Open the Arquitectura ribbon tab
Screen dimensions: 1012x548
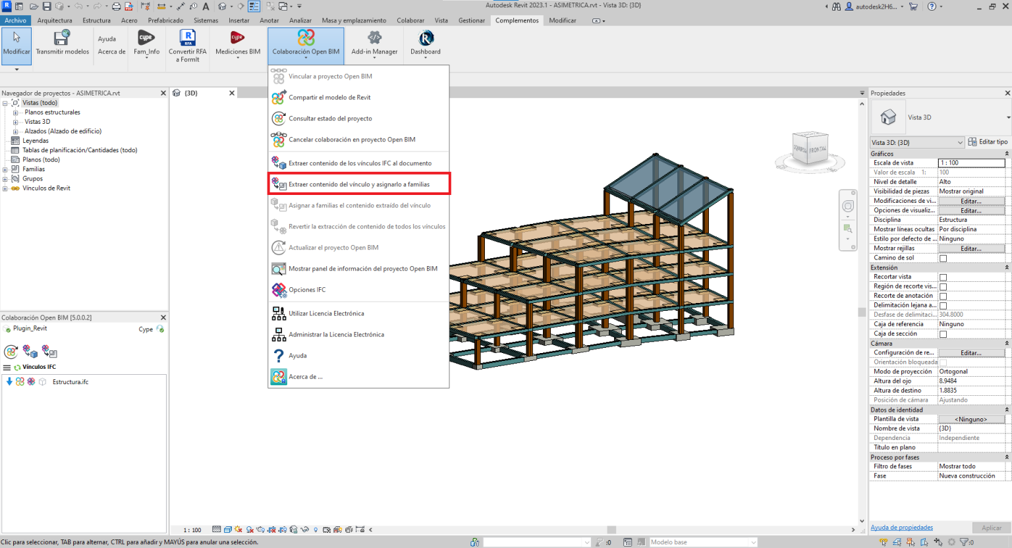click(55, 20)
